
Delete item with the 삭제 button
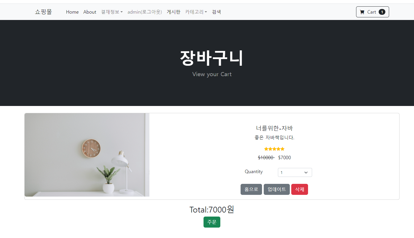300,189
